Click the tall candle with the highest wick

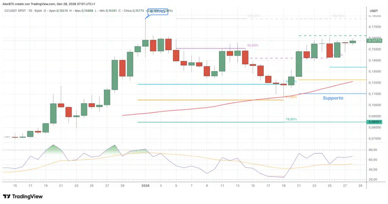[145, 42]
